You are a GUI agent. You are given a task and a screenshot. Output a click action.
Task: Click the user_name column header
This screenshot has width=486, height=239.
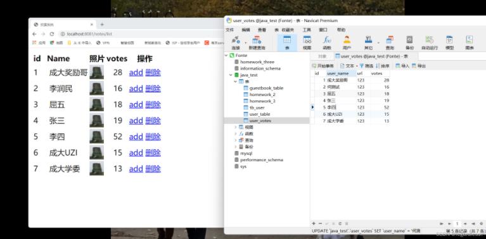click(342, 73)
